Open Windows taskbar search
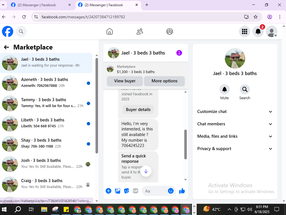 coord(18,210)
